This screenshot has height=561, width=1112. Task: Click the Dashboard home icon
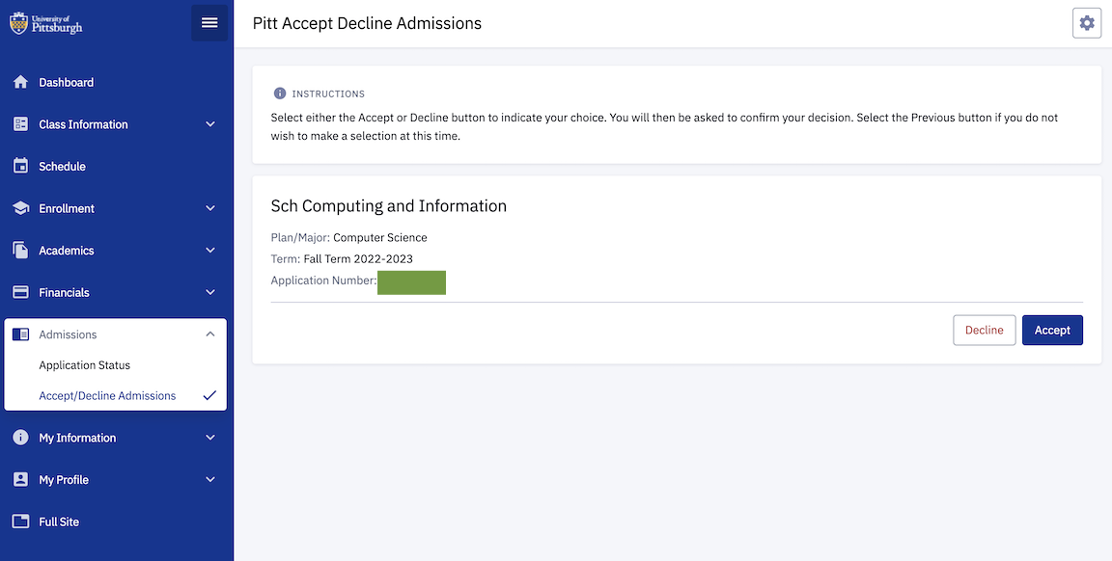[x=20, y=83]
